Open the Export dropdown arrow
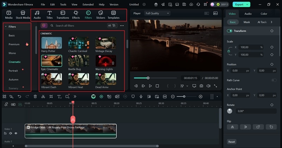Image resolution: width=282 pixels, height=148 pixels. click(x=247, y=5)
